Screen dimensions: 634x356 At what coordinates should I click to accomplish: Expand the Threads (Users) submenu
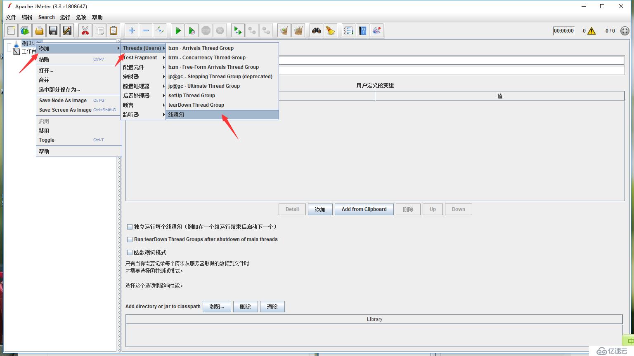[x=143, y=48]
